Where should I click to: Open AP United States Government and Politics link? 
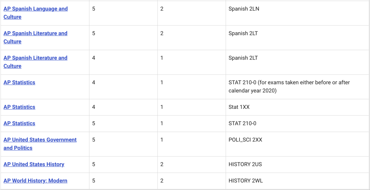click(40, 144)
